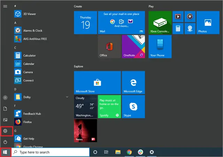Open the Microsoft Store tile
The width and height of the screenshot is (223, 157).
pyautogui.click(x=98, y=83)
